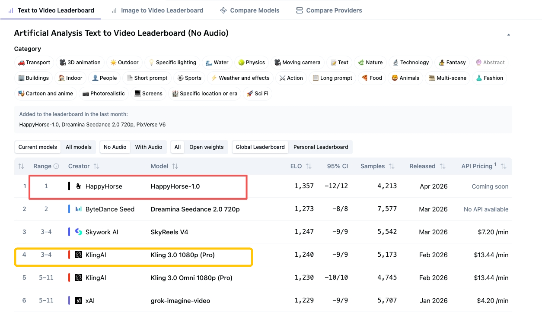Toggle to All models
Viewport: 542px width, 312px height.
pyautogui.click(x=79, y=147)
